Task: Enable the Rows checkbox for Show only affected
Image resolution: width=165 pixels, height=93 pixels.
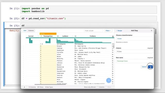Action: coord(106,87)
